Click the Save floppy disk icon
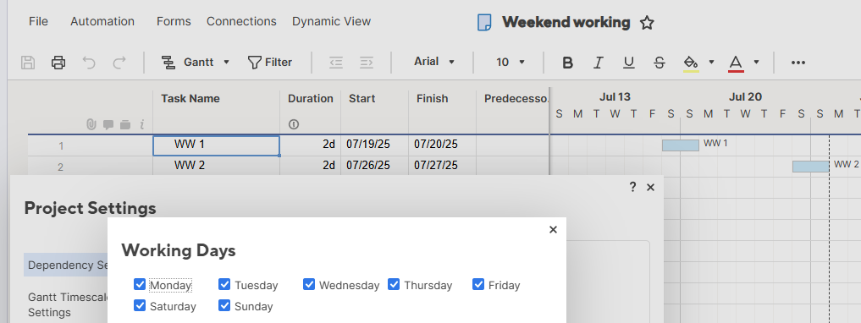The height and width of the screenshot is (323, 861). pos(28,63)
